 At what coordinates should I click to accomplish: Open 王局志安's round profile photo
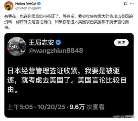17,46
